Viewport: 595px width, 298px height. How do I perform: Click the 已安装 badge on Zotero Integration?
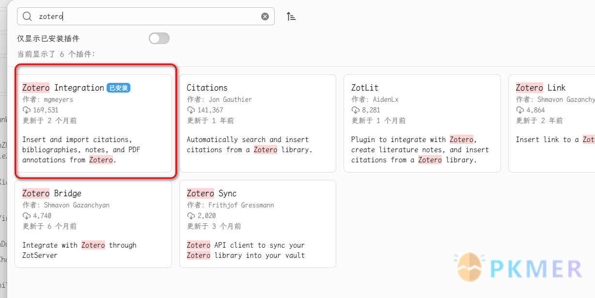119,88
